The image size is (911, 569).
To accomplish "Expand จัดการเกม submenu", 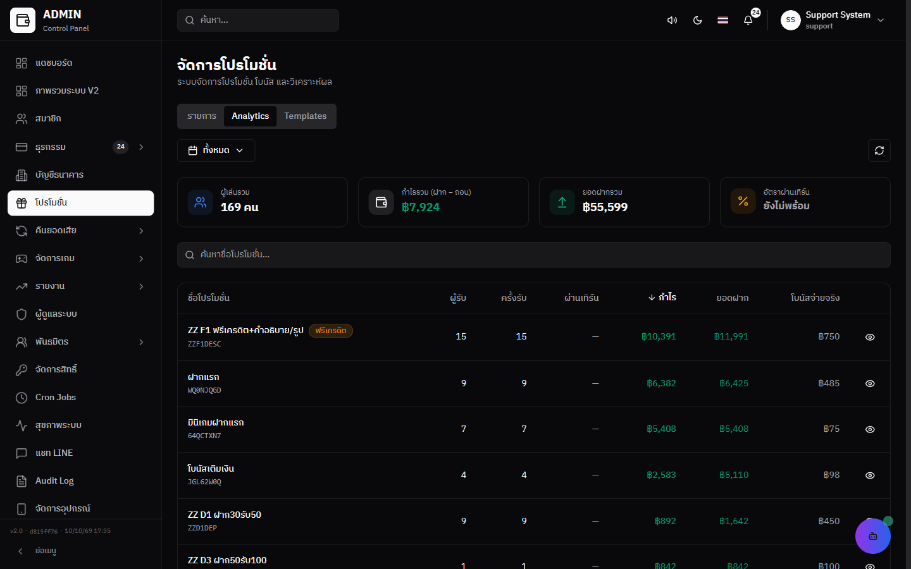I will pyautogui.click(x=141, y=259).
